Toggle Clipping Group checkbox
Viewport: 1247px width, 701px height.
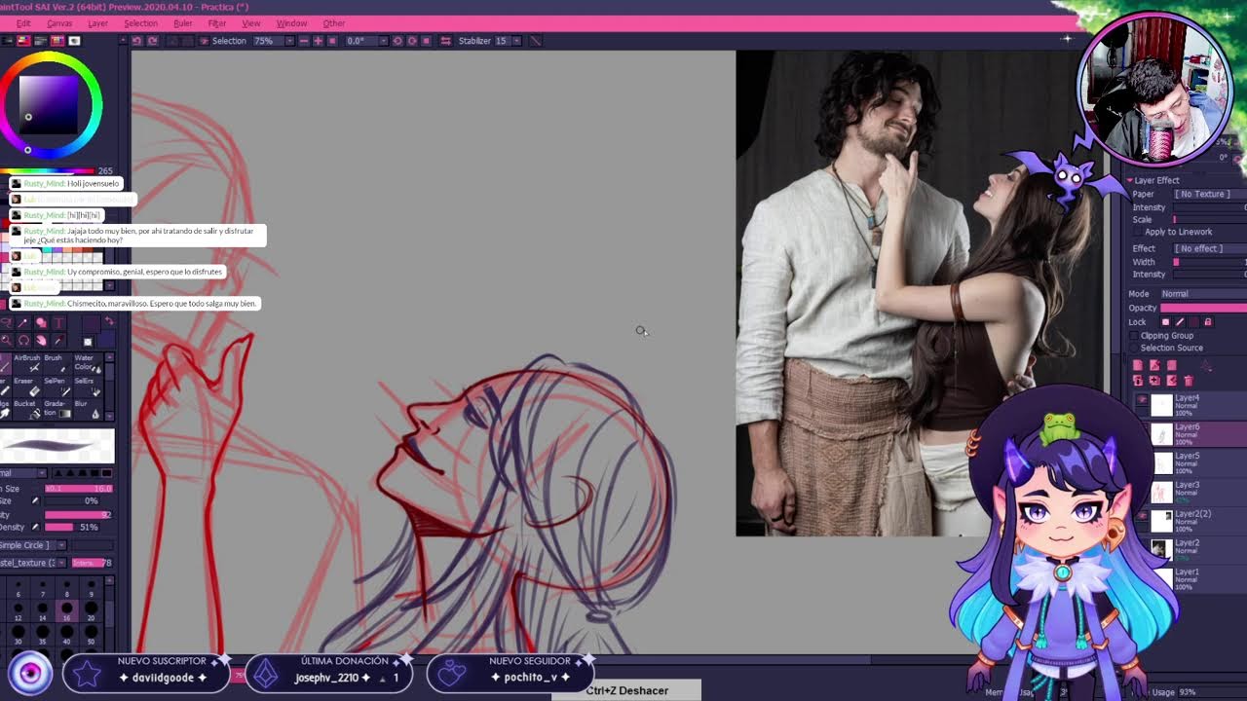pyautogui.click(x=1134, y=336)
